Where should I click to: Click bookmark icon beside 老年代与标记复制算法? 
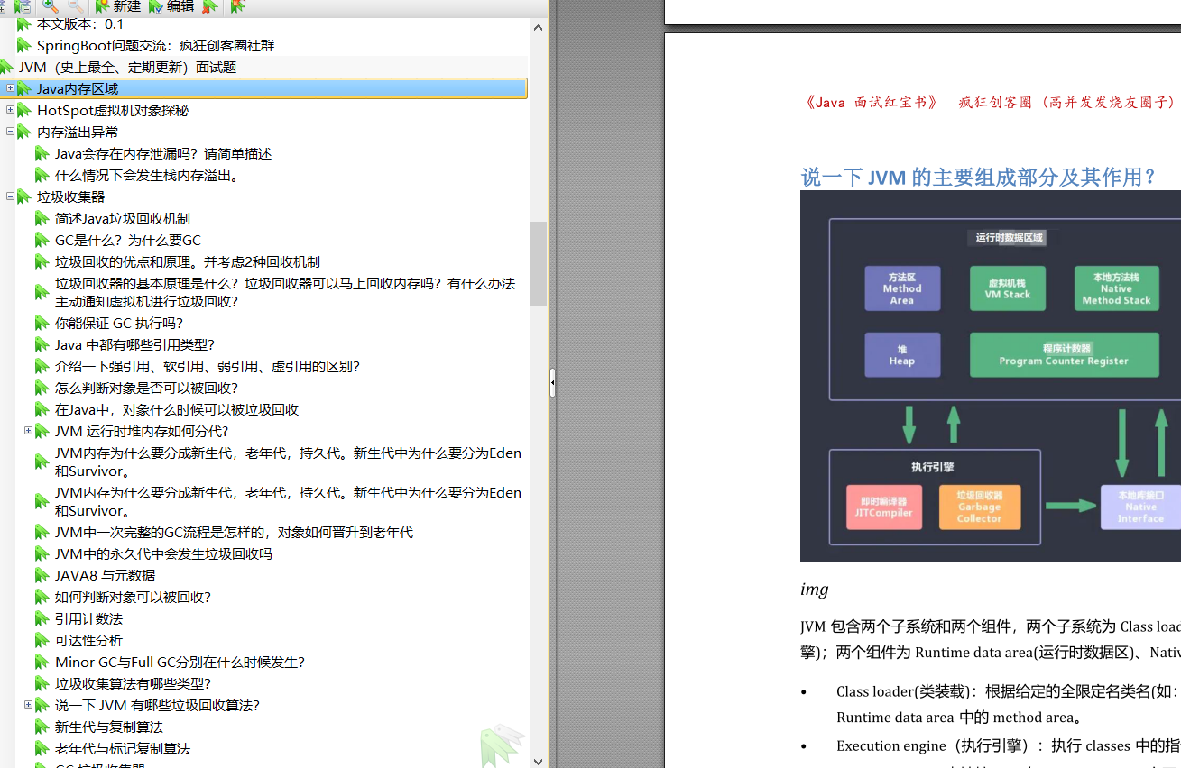click(42, 748)
